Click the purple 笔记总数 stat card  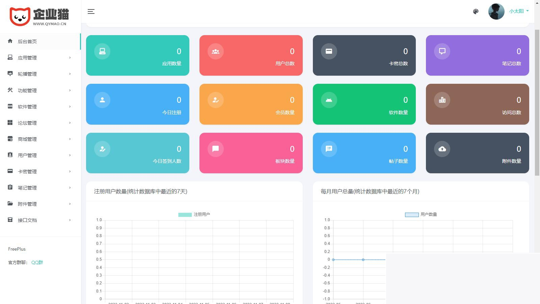[477, 55]
